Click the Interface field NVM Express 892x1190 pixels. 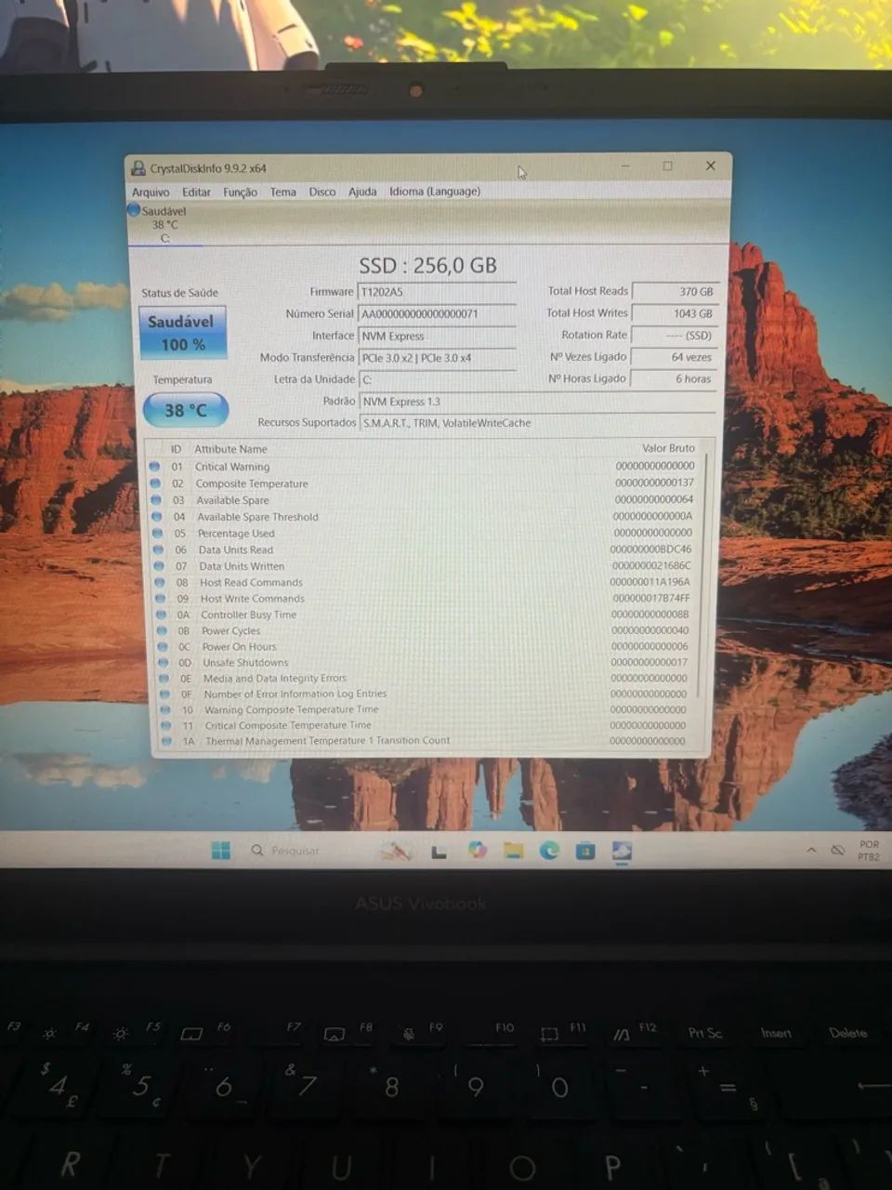pos(437,336)
